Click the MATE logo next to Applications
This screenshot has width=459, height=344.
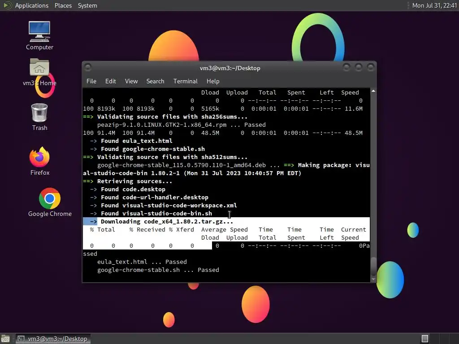coord(7,5)
